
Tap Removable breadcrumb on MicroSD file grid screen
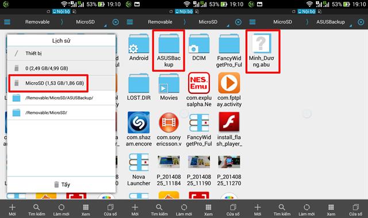pyautogui.click(x=160, y=22)
